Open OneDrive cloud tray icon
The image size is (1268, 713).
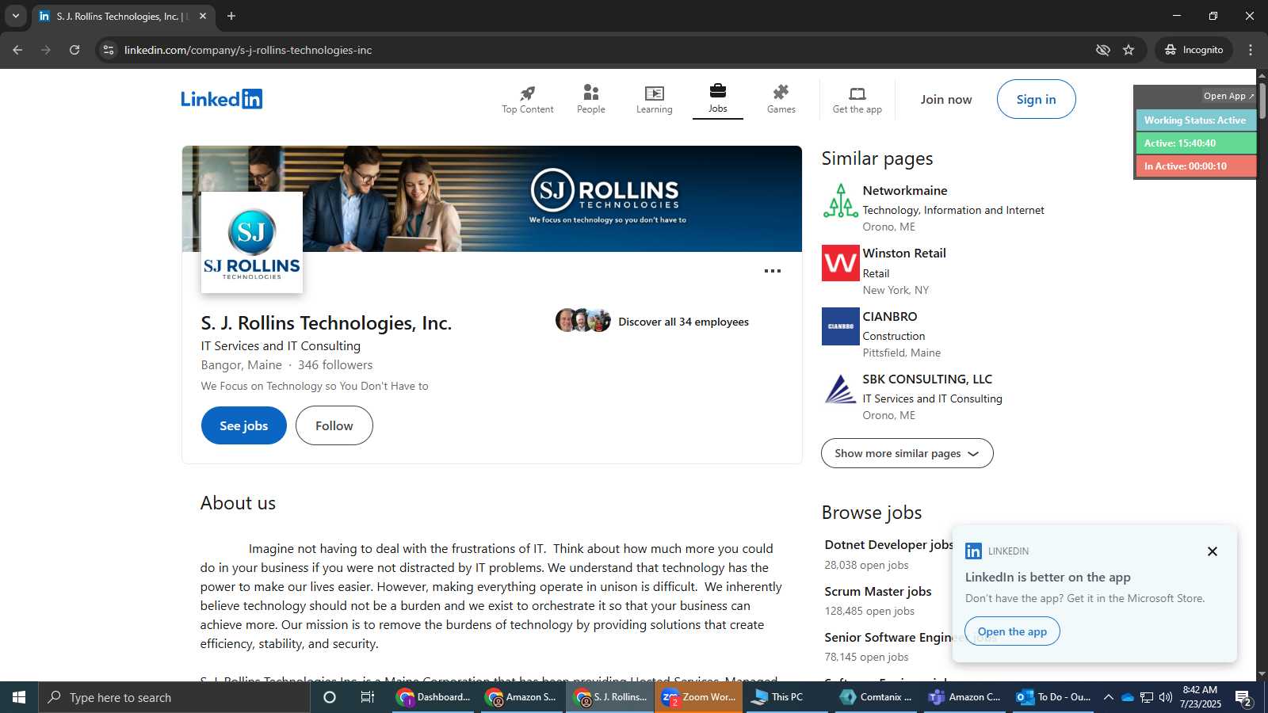[1128, 697]
